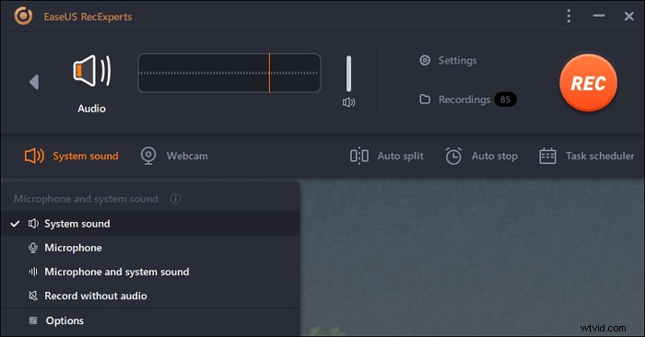Image resolution: width=645 pixels, height=337 pixels.
Task: Select System sound in the dropdown menu
Action: 150,224
